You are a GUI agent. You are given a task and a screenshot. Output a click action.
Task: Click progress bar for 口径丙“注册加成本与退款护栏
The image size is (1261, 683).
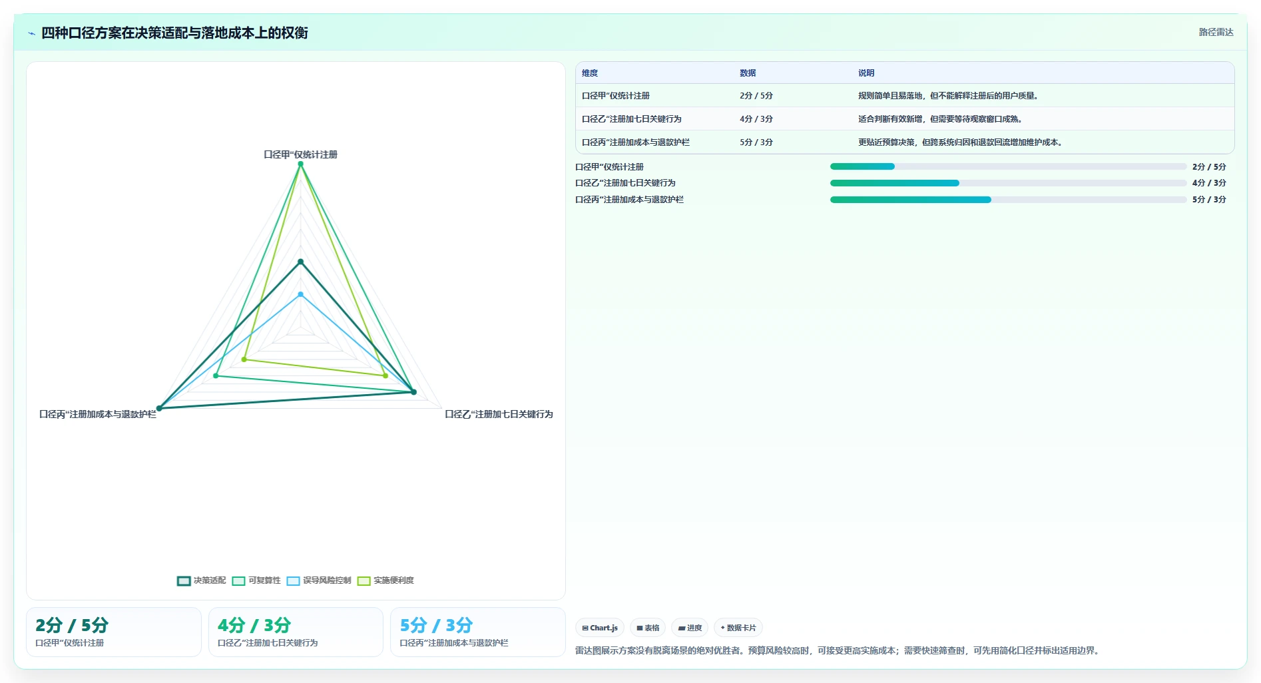point(1008,200)
